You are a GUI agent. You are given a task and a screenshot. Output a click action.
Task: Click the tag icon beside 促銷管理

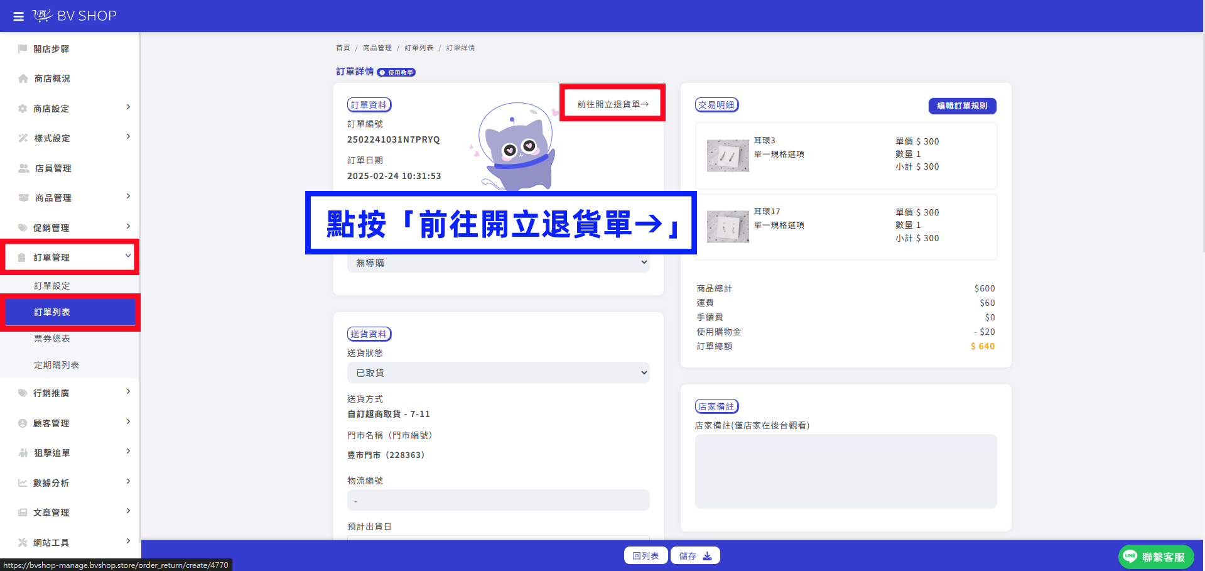[23, 227]
